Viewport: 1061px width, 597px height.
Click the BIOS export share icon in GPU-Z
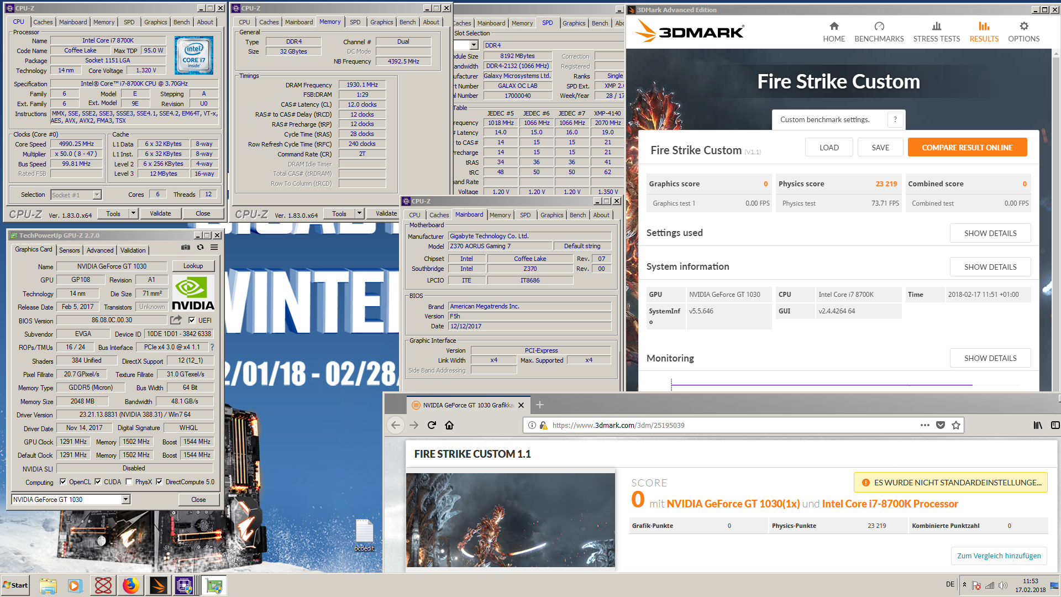tap(176, 320)
